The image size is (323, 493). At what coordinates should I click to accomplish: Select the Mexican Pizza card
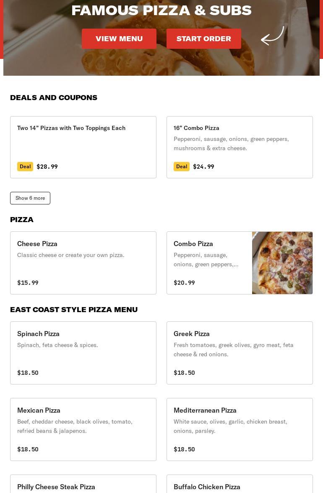click(83, 429)
